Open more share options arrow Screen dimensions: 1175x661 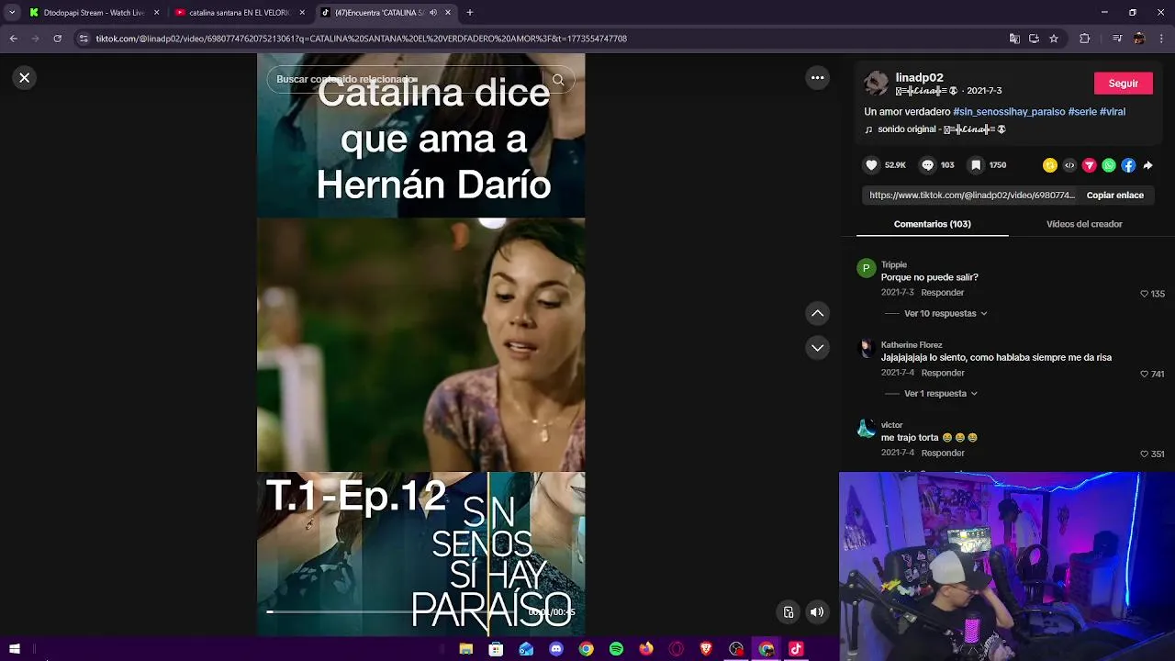1147,165
